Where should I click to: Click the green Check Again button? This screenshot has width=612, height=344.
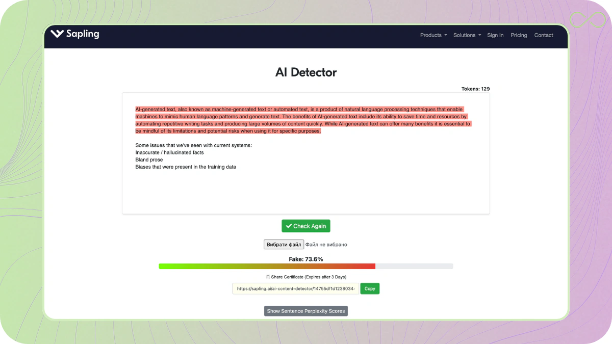[306, 226]
